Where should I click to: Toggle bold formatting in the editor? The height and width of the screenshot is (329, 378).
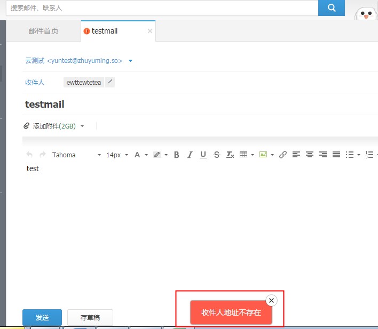coord(176,155)
